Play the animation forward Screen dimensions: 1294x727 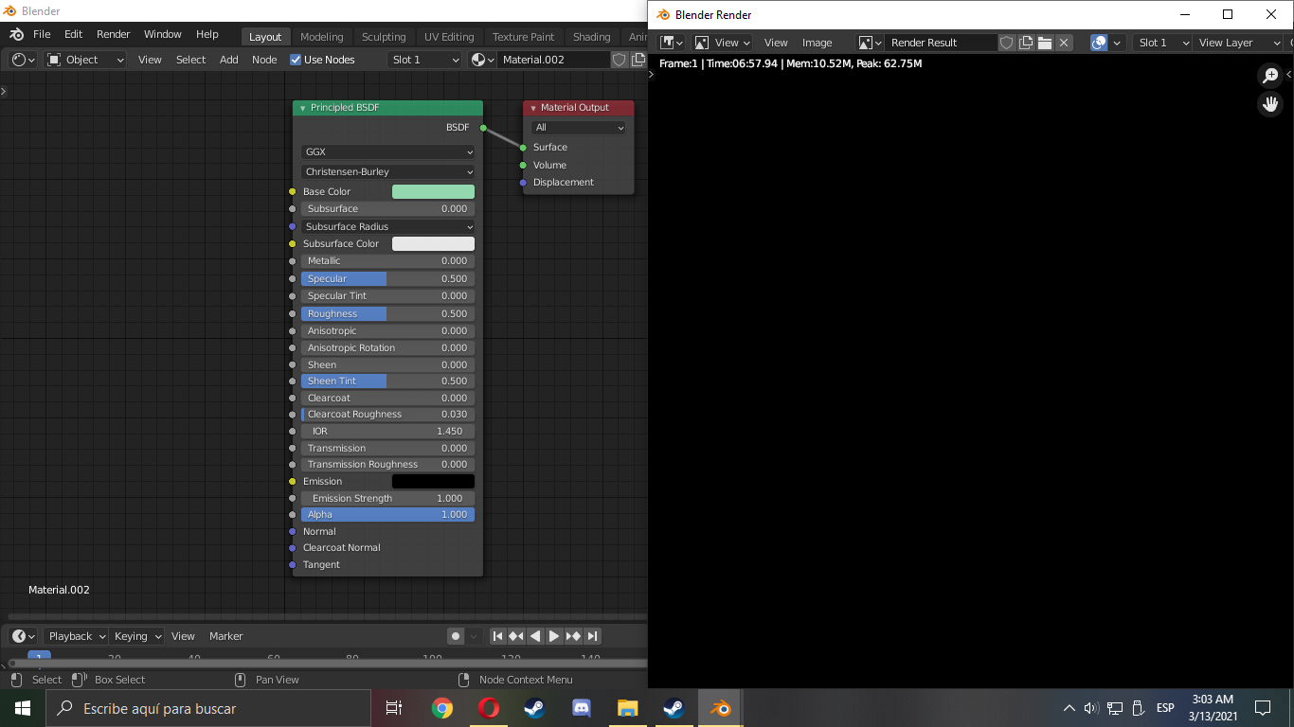(x=554, y=636)
